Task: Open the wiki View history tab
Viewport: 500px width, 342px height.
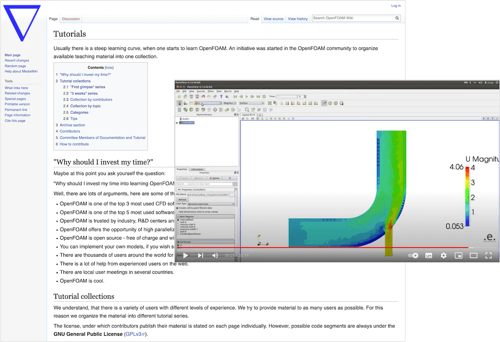Action: click(x=298, y=19)
